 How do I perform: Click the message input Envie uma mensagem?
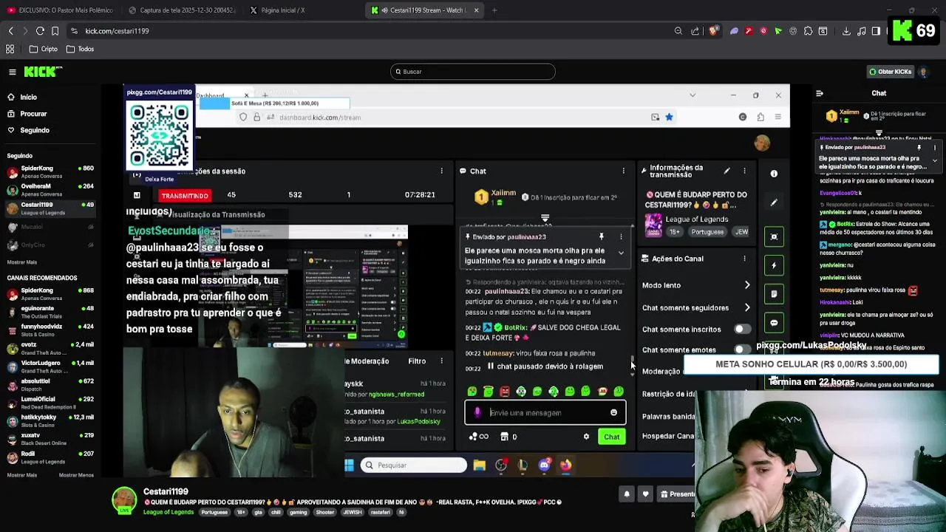(545, 413)
